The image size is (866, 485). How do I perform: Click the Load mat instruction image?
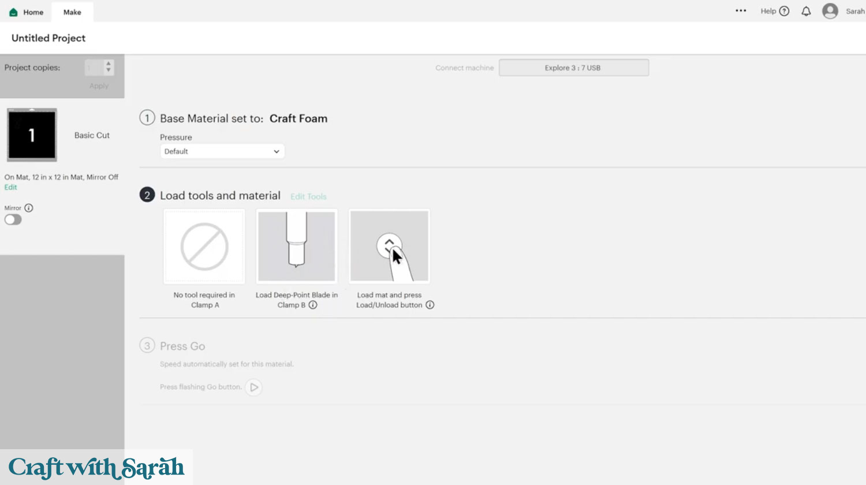(389, 247)
